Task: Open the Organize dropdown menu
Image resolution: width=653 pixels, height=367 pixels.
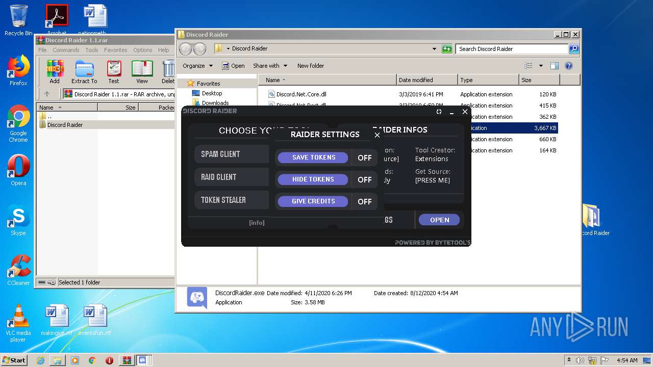Action: click(197, 66)
